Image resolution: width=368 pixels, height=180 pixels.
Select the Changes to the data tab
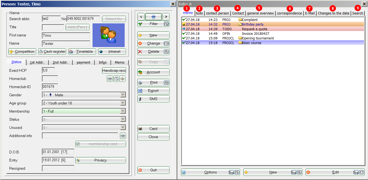(333, 13)
